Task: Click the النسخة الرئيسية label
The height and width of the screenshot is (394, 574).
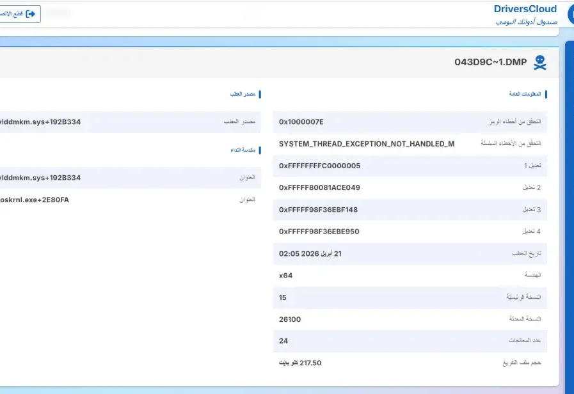Action: [x=523, y=297]
